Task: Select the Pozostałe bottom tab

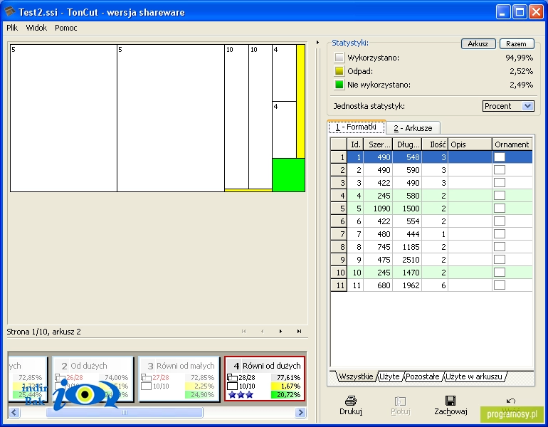Action: pos(423,376)
